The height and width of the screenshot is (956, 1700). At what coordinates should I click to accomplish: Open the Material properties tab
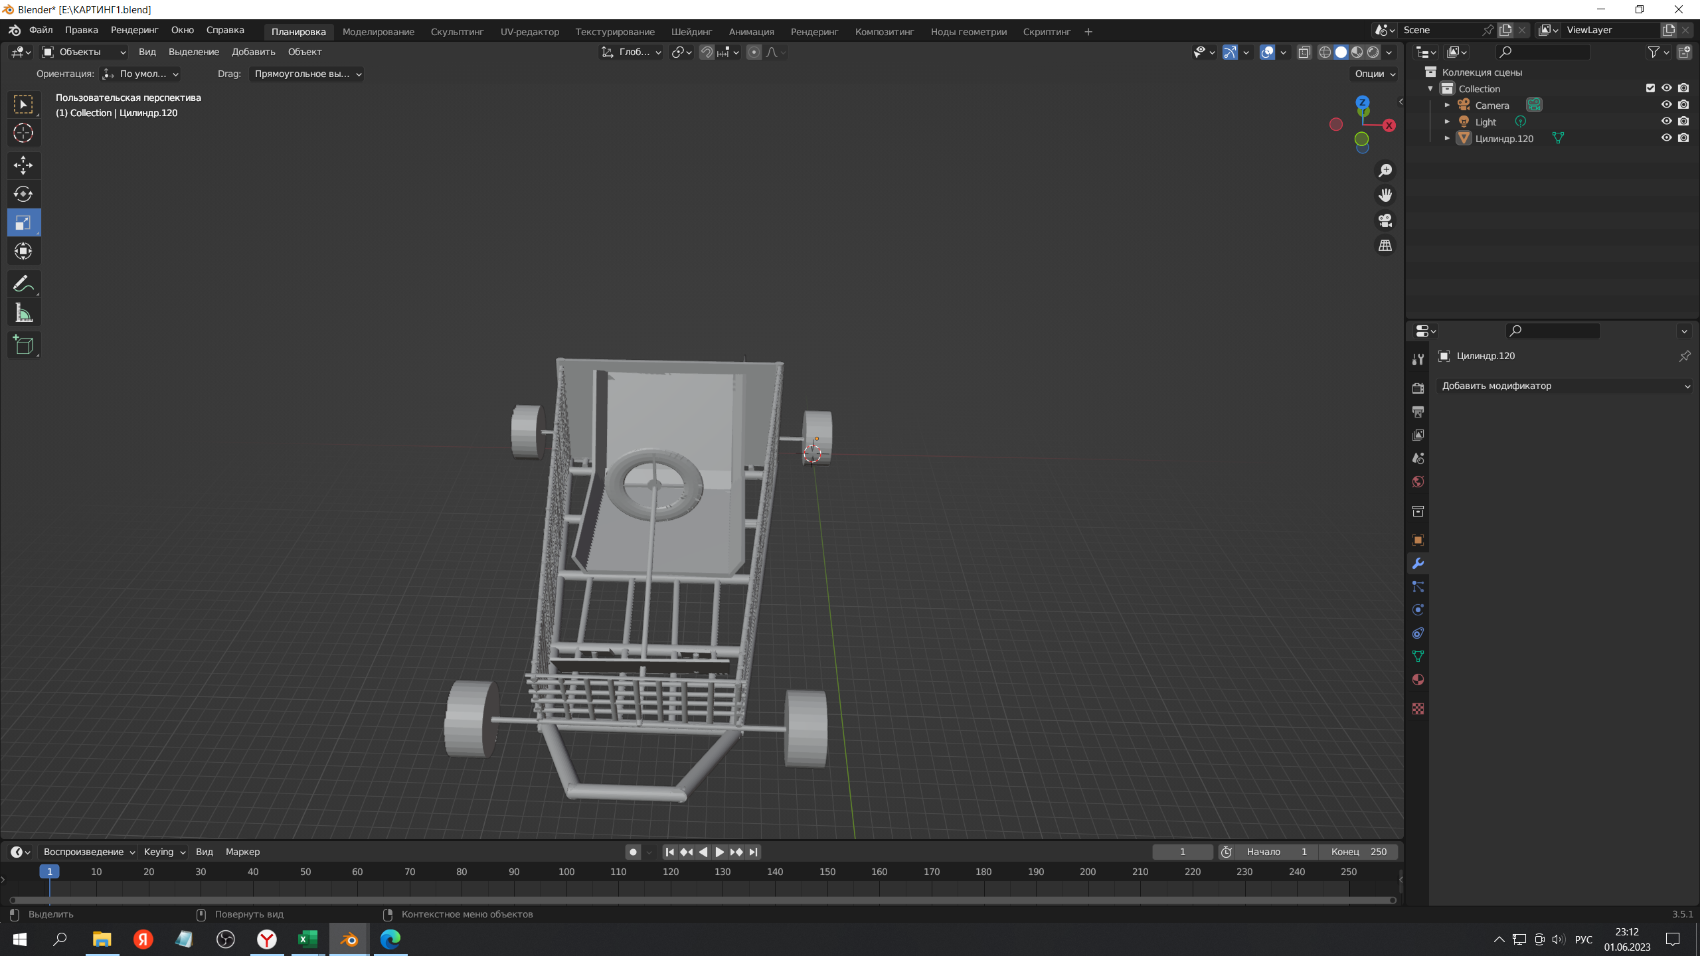coord(1418,679)
